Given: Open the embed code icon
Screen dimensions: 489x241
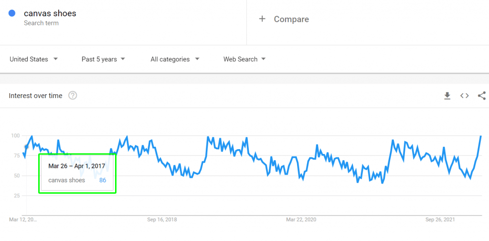Looking at the screenshot, I should [464, 96].
